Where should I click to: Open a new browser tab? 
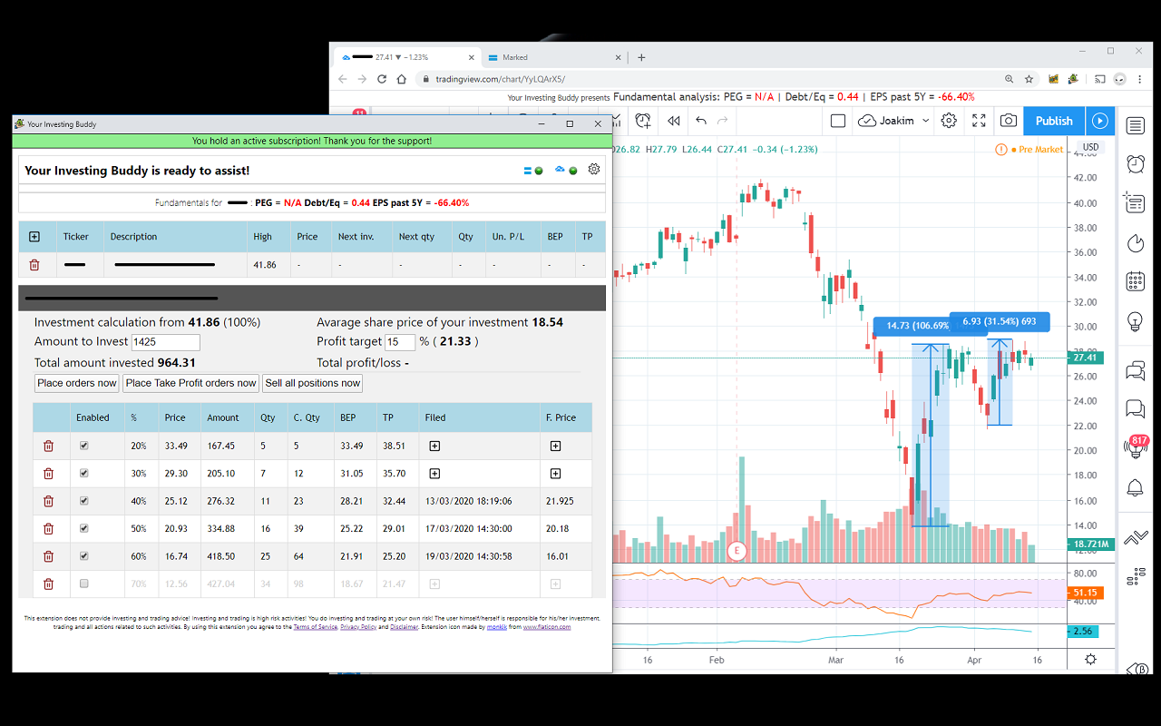pyautogui.click(x=641, y=57)
